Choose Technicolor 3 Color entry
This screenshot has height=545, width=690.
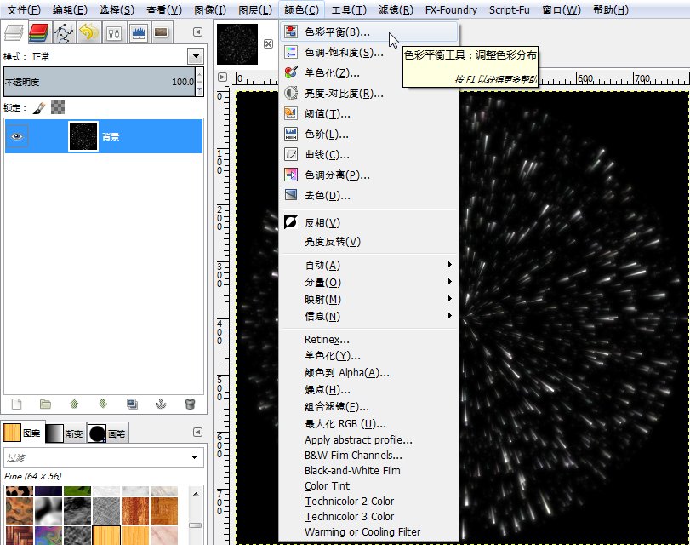point(368,516)
